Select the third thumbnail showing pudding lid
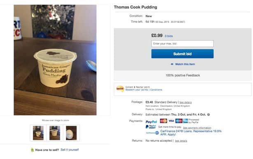 tap(71, 133)
